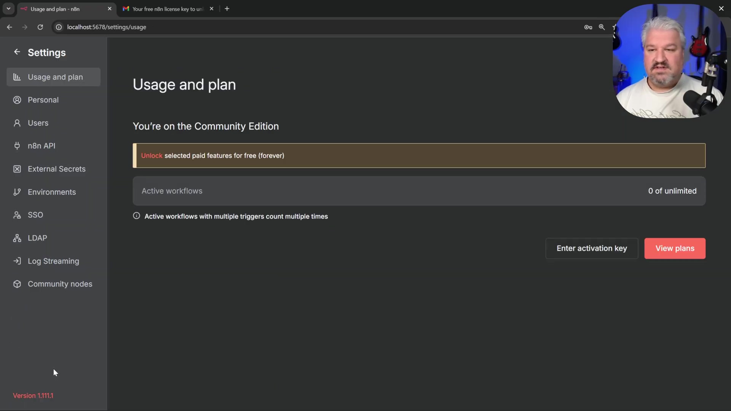Click the Unlock link in the banner

point(152,156)
